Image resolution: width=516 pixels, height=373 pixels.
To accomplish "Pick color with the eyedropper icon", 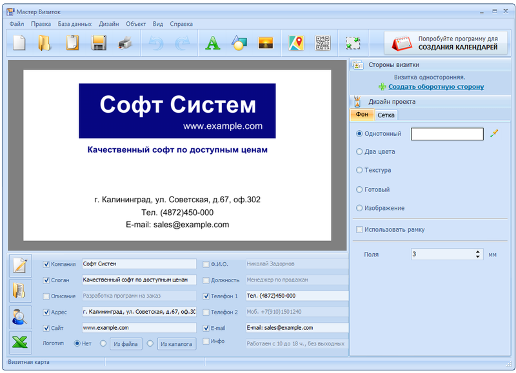I will click(495, 133).
